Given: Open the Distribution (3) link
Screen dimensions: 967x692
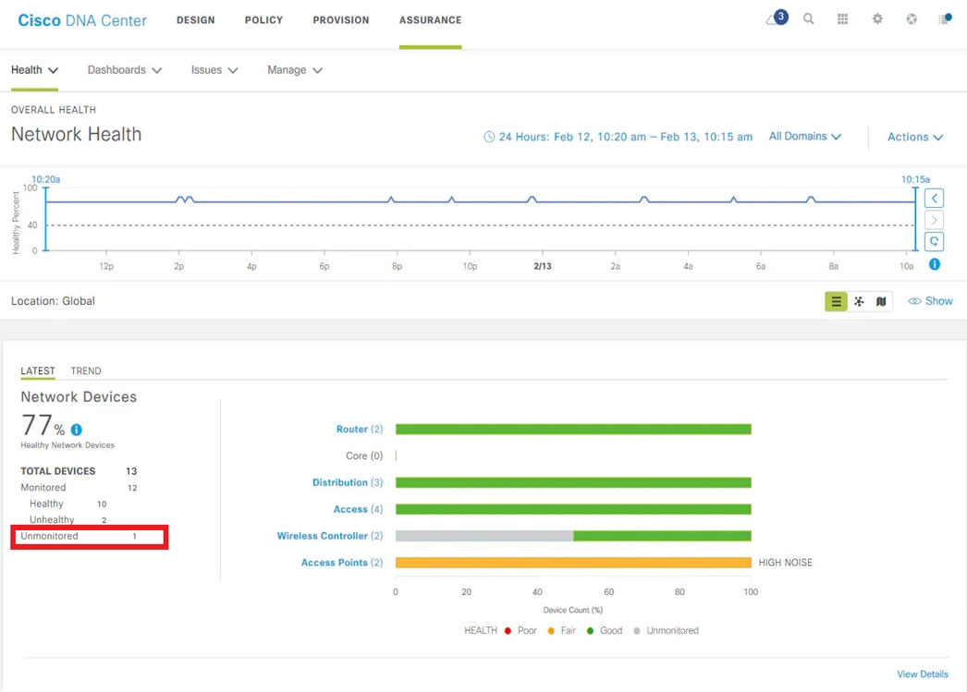Looking at the screenshot, I should click(348, 482).
